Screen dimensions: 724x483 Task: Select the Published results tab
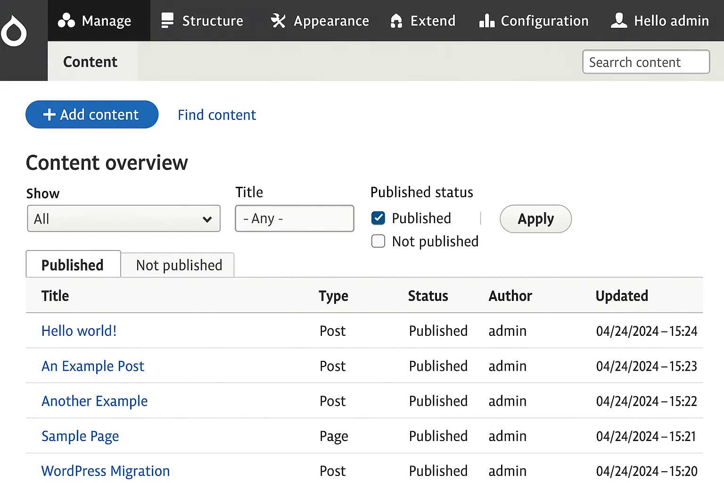[x=72, y=265]
